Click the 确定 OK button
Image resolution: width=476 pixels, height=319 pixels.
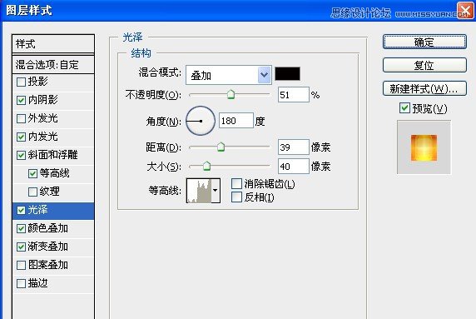(x=424, y=42)
